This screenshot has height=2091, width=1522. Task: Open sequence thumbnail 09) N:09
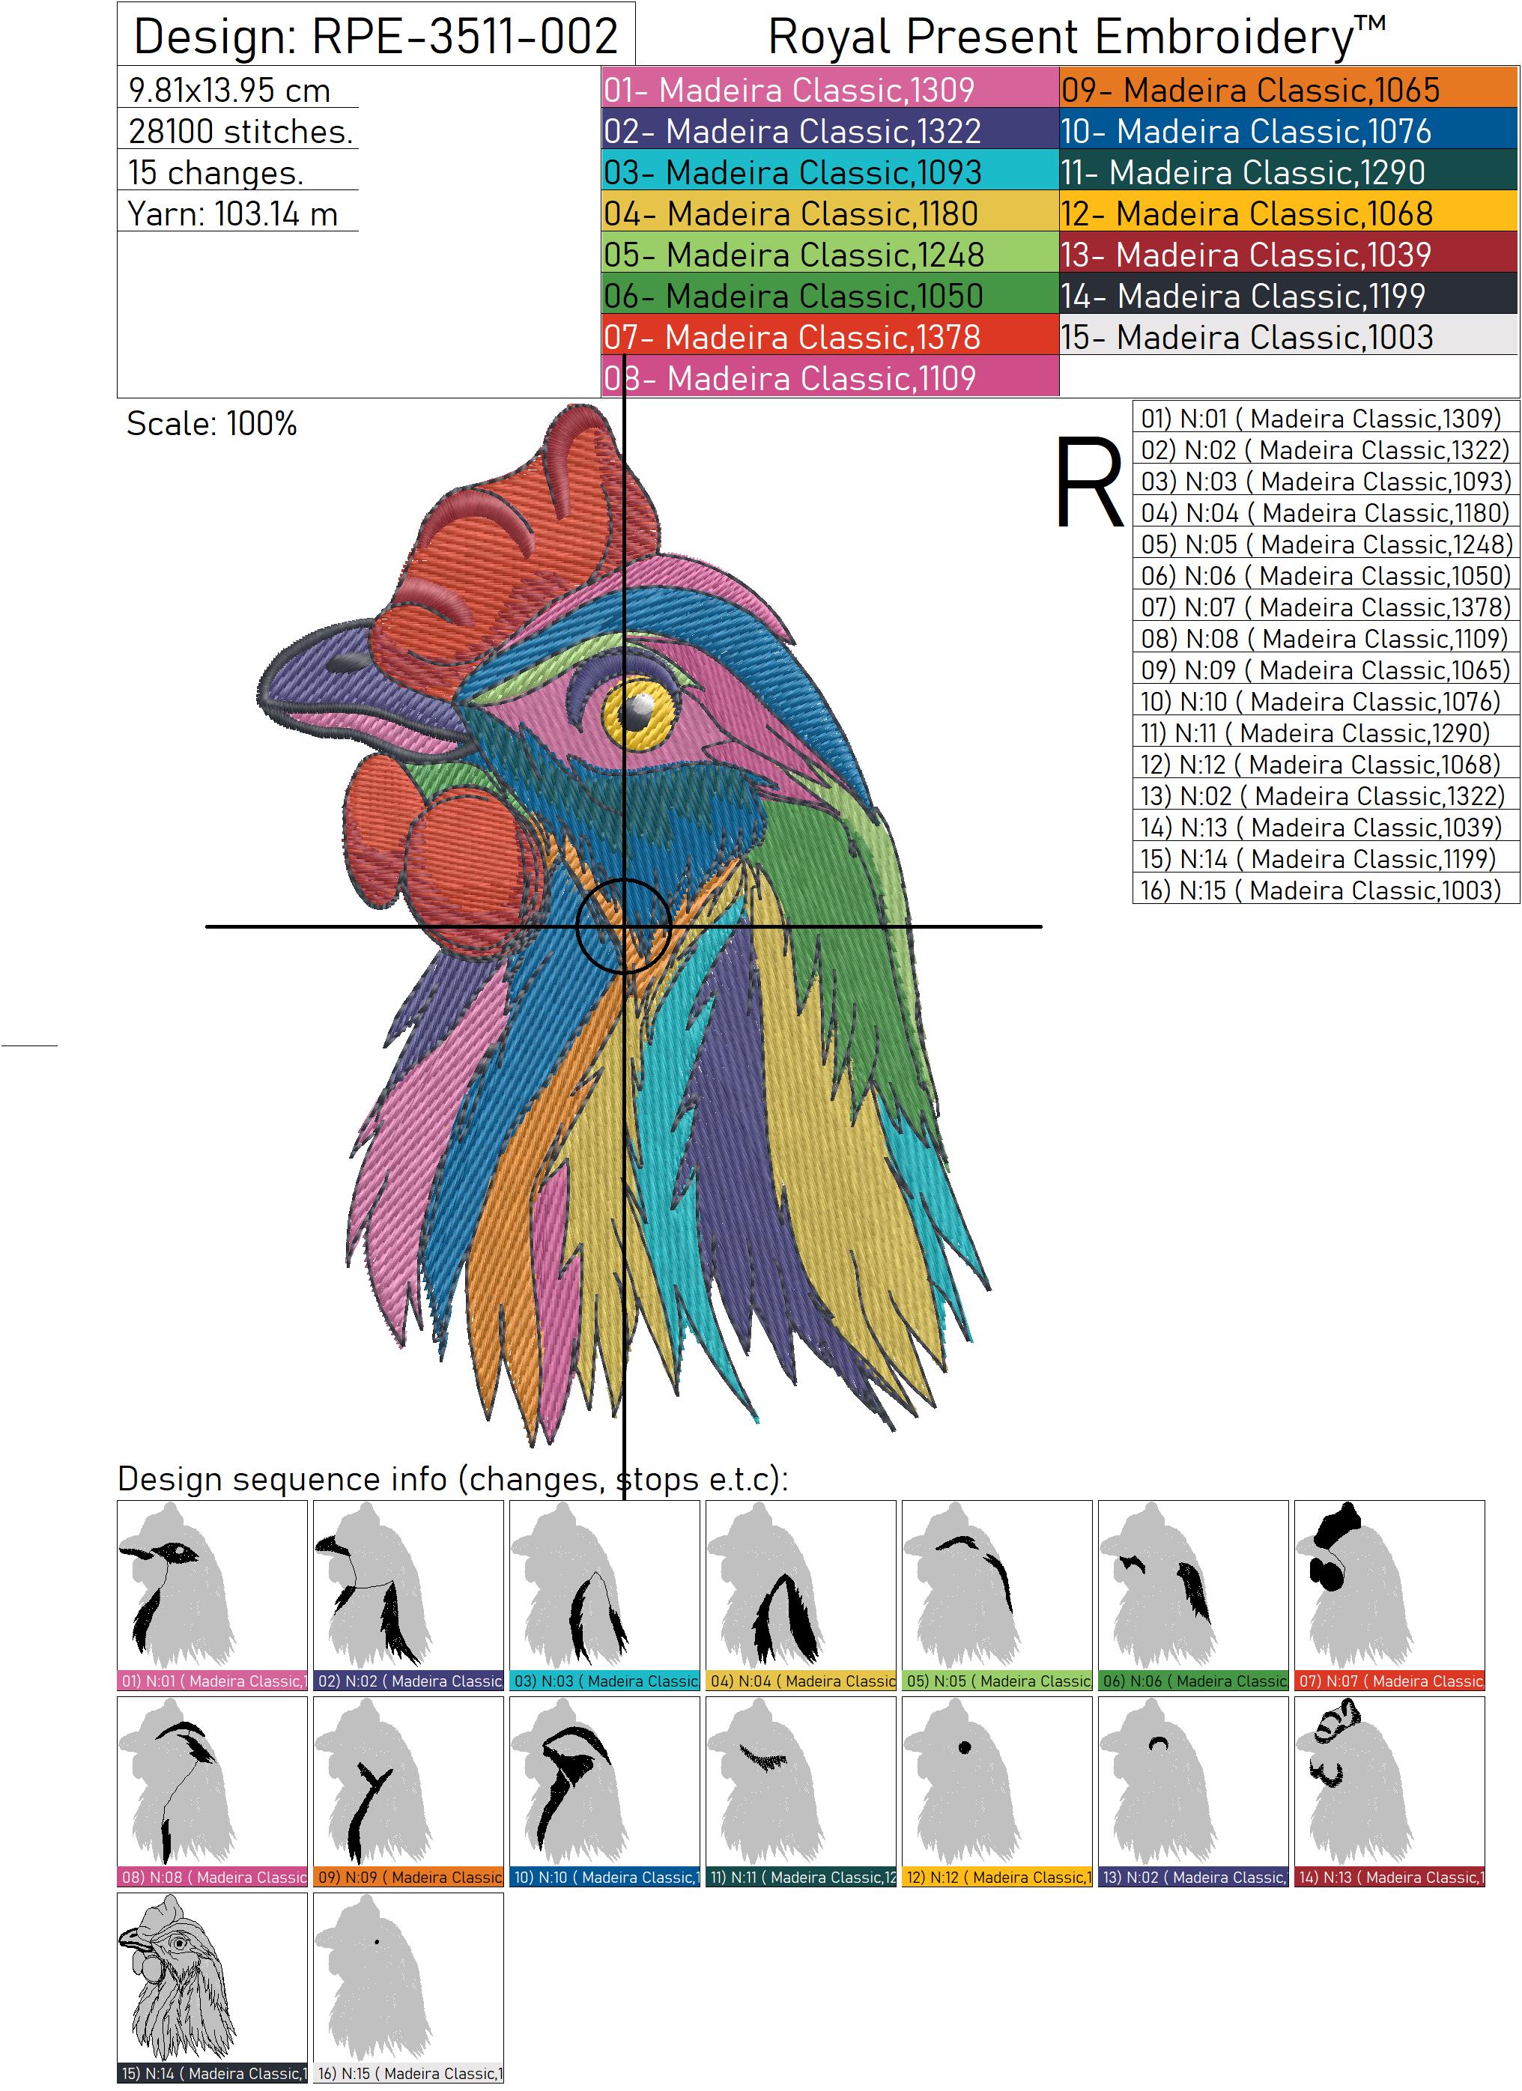click(408, 1791)
